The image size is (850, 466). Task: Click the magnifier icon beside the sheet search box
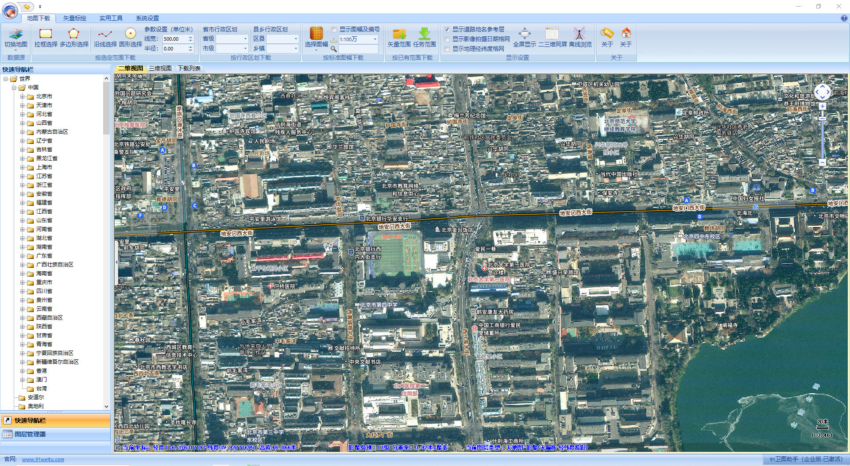(x=334, y=49)
